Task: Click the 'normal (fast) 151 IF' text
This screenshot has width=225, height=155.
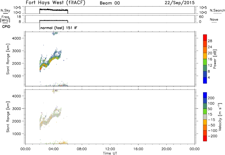Action: [x=59, y=28]
